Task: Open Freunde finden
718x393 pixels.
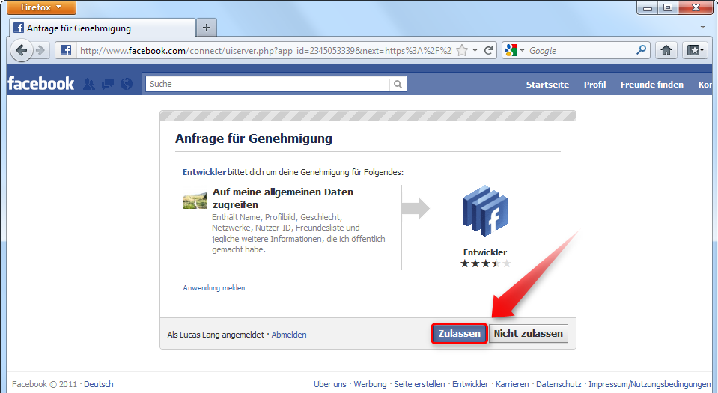Action: [x=652, y=85]
